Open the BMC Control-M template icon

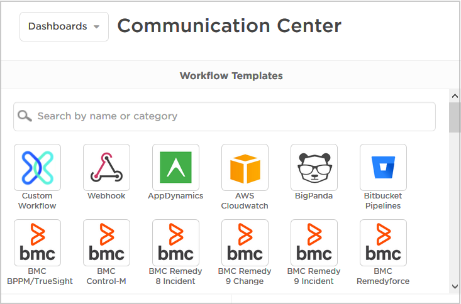[x=106, y=242]
